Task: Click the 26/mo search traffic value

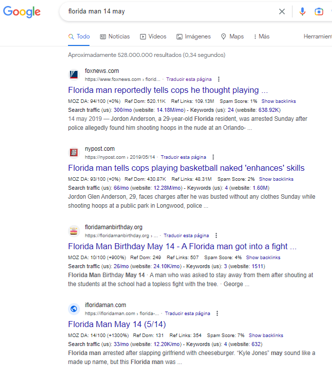Action: 121,266
